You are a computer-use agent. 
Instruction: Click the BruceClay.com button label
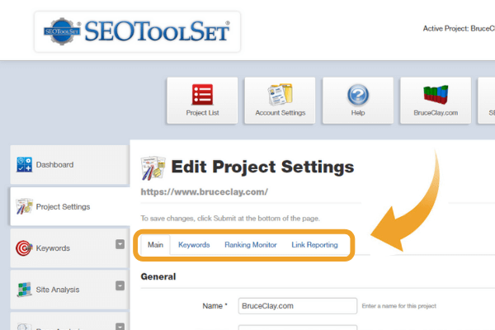(x=436, y=113)
